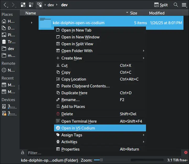Focus the Filter text field
The image size is (189, 164).
(104, 153)
